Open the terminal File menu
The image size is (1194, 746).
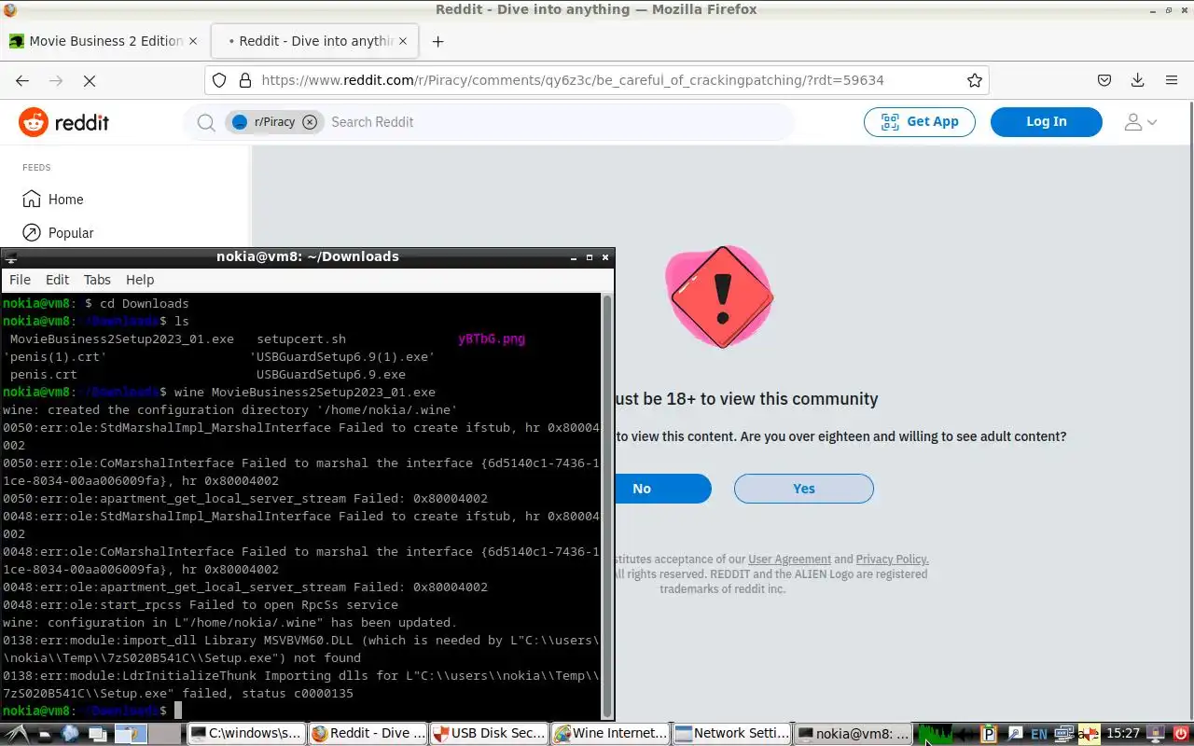point(20,280)
